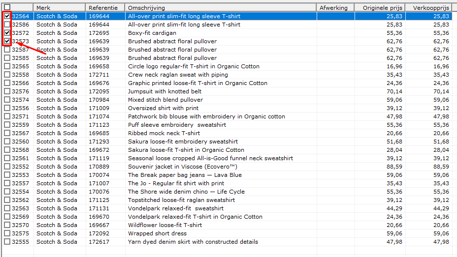Check the checkbox for row 32587
This screenshot has height=257, width=457.
(x=7, y=50)
